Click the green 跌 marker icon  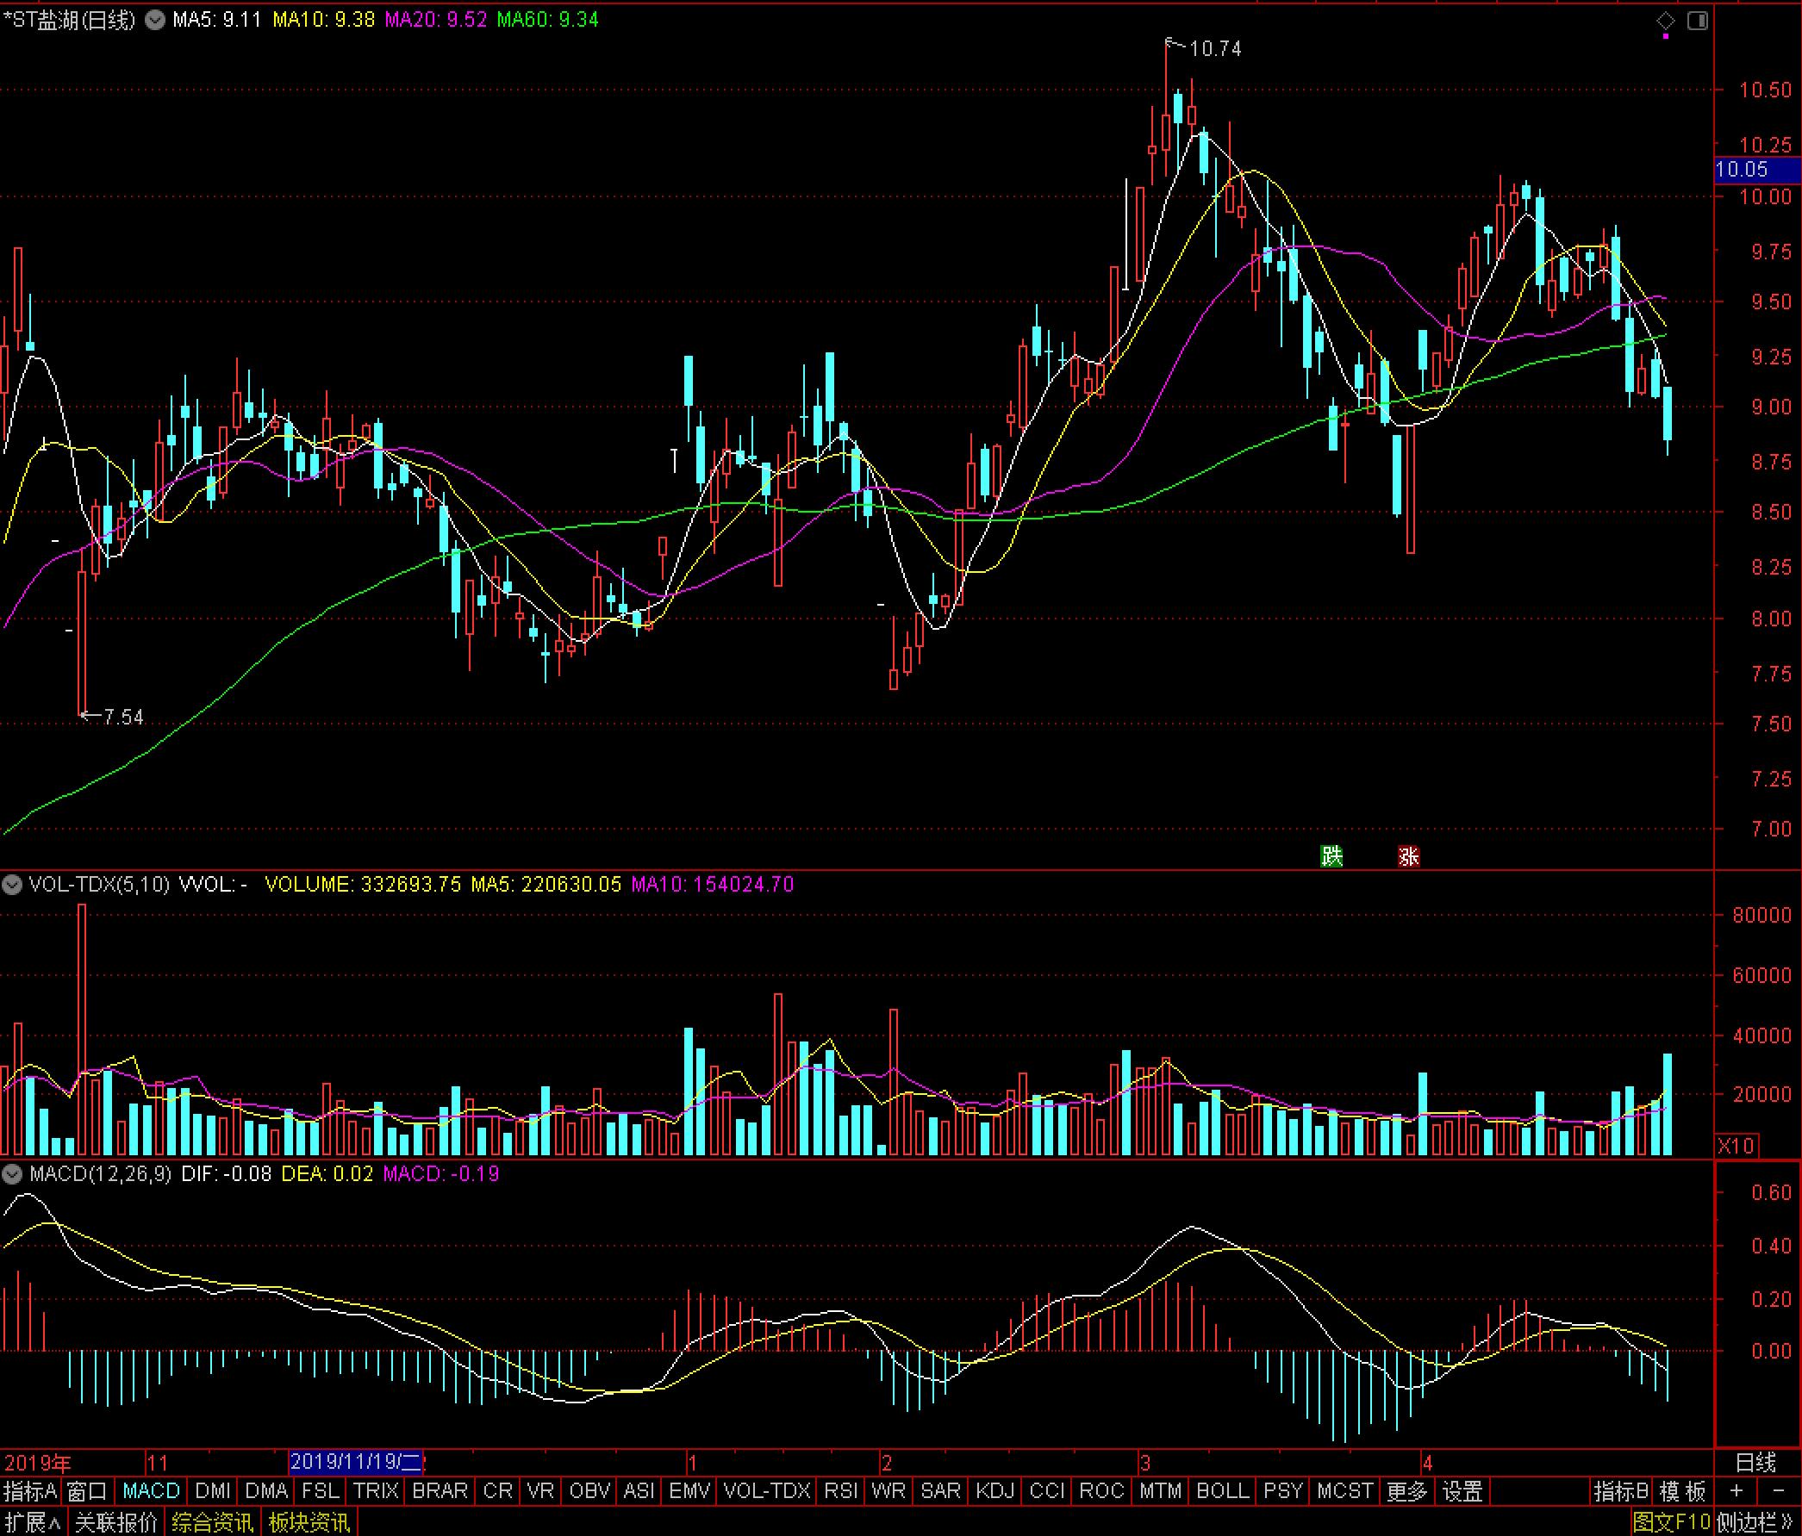point(1331,856)
